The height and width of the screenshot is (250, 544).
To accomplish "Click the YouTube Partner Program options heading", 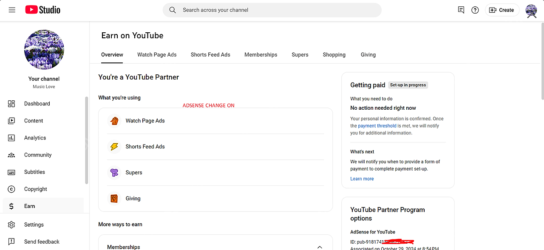I will pos(388,214).
